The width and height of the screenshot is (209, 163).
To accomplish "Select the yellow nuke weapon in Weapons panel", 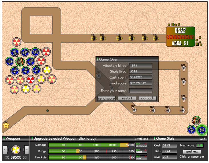I will 15,149.
